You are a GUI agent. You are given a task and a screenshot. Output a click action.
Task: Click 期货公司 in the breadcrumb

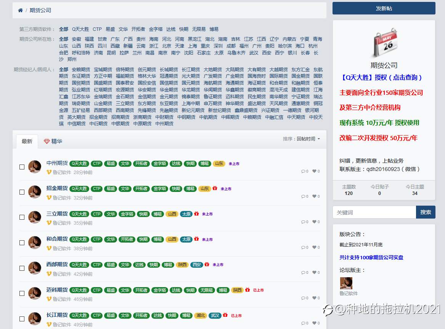pos(40,10)
